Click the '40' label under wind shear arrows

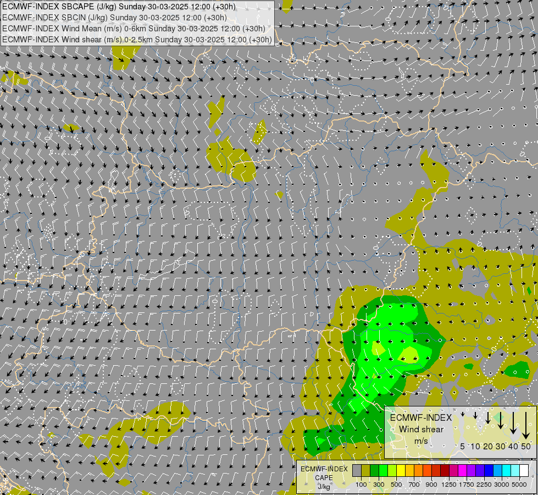click(513, 446)
